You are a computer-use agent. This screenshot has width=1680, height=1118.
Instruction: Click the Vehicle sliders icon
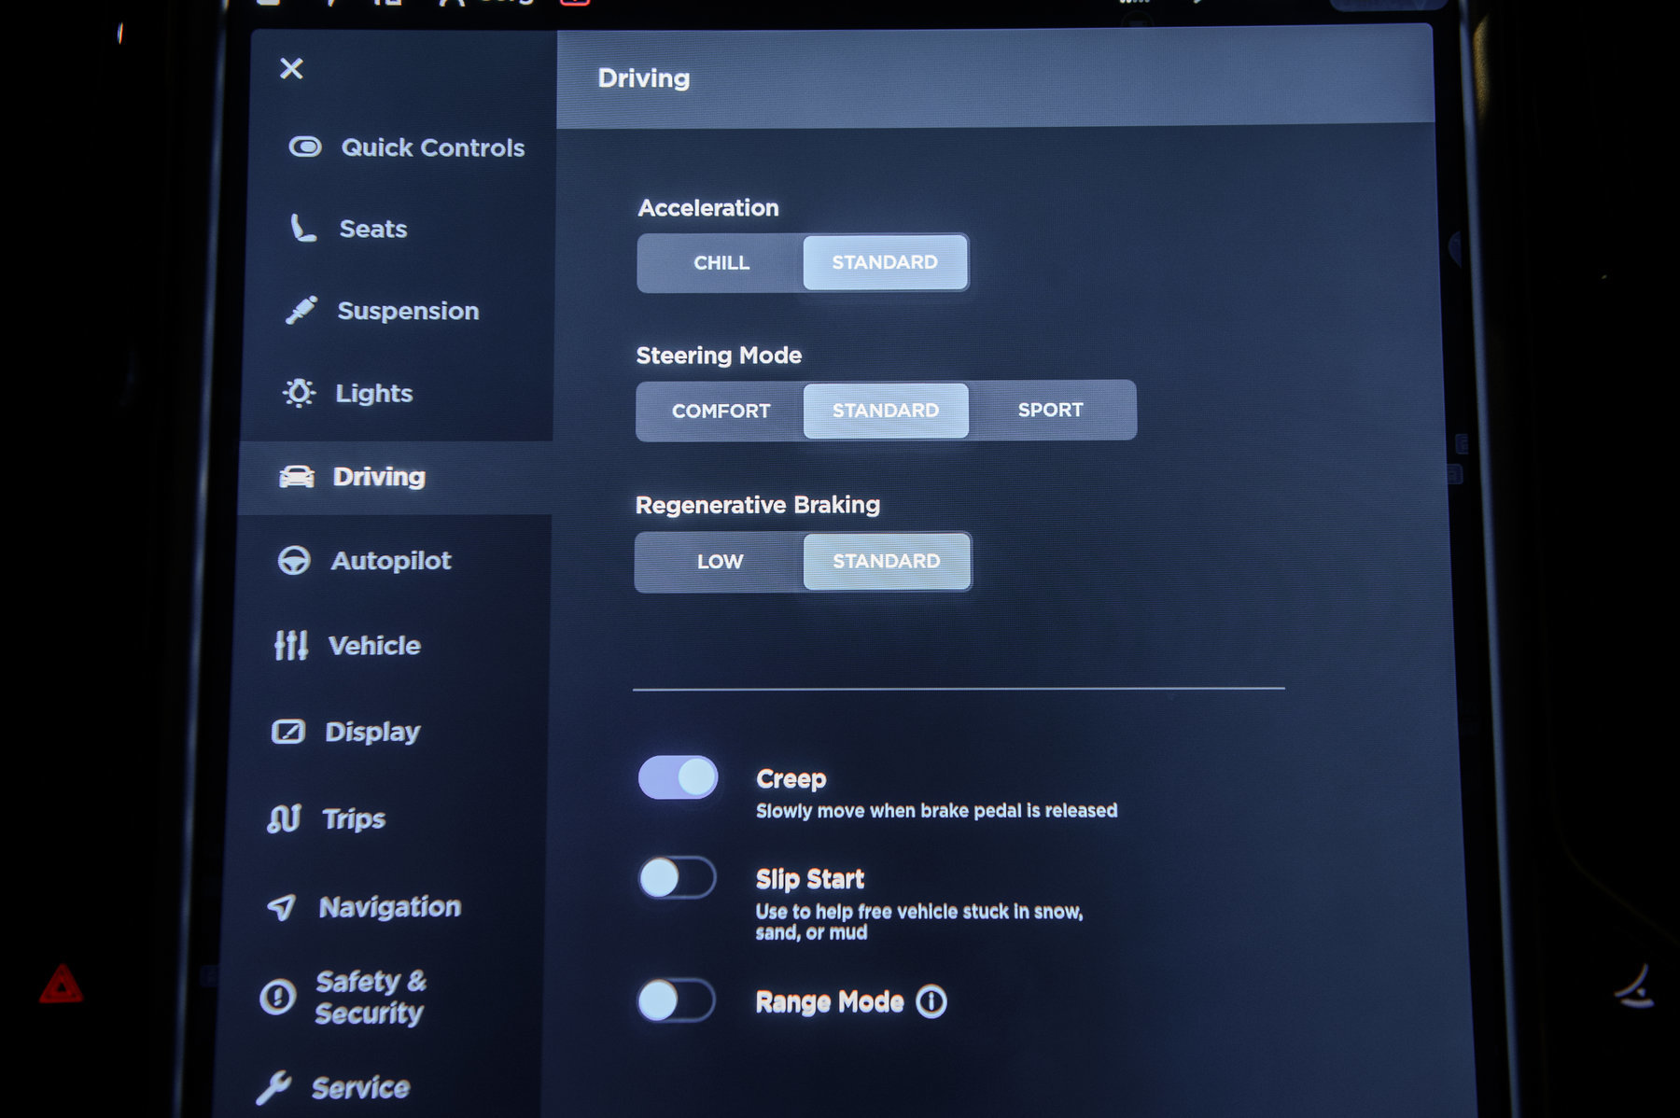[x=290, y=645]
